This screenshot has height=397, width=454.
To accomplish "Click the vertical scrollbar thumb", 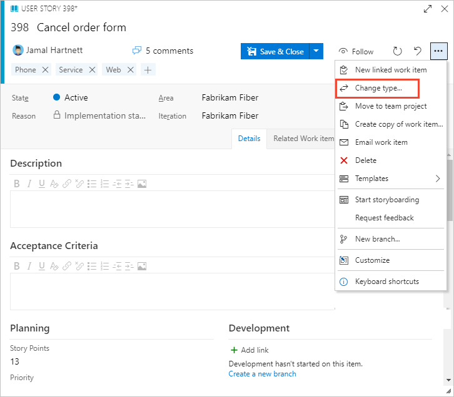I will tap(450, 190).
